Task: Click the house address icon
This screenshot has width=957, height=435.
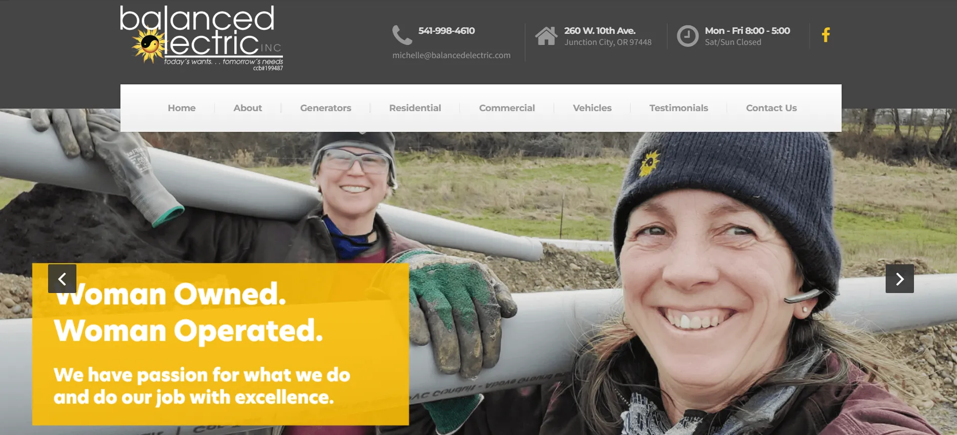Action: click(546, 36)
